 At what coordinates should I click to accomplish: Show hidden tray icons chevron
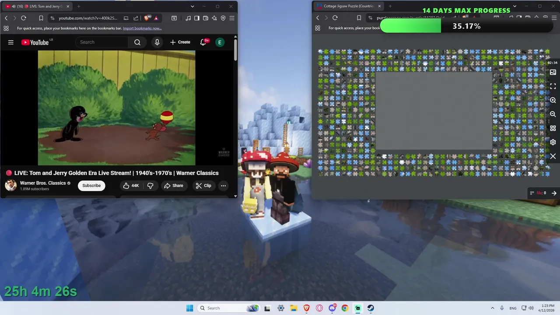tap(493, 308)
